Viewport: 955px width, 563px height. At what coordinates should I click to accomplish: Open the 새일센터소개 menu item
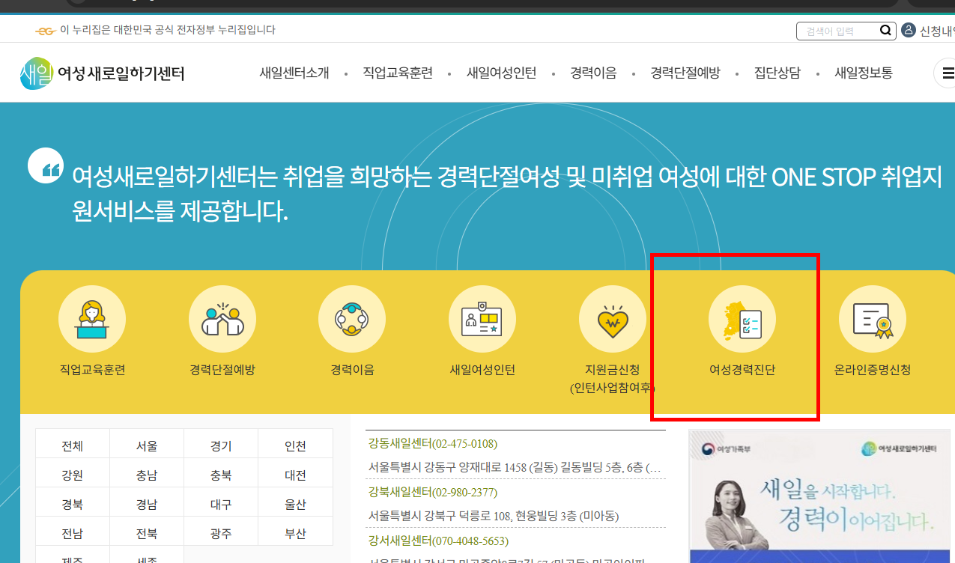click(294, 73)
